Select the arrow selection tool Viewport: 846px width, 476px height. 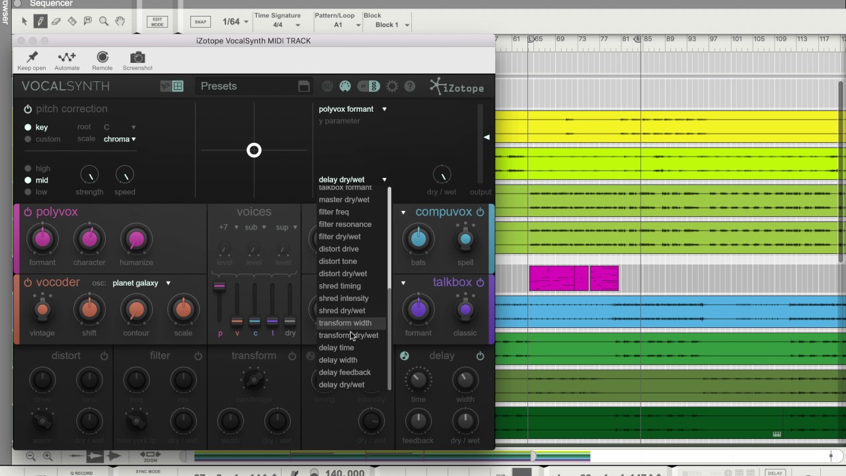tap(24, 21)
